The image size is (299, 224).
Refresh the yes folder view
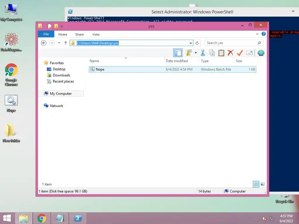click(x=197, y=43)
